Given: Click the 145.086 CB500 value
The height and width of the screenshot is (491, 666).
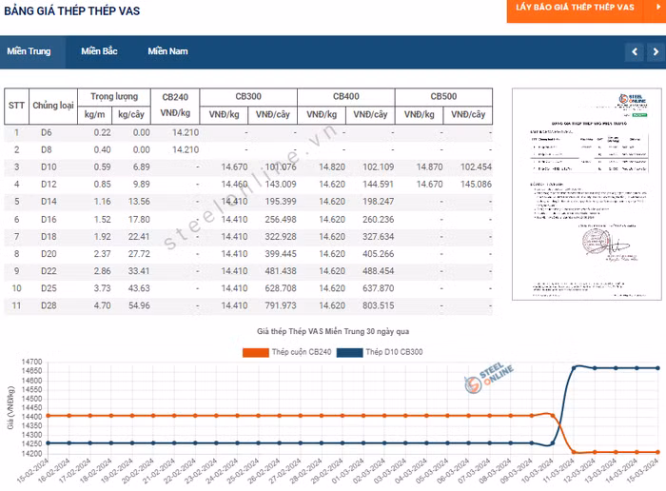Looking at the screenshot, I should [x=476, y=185].
